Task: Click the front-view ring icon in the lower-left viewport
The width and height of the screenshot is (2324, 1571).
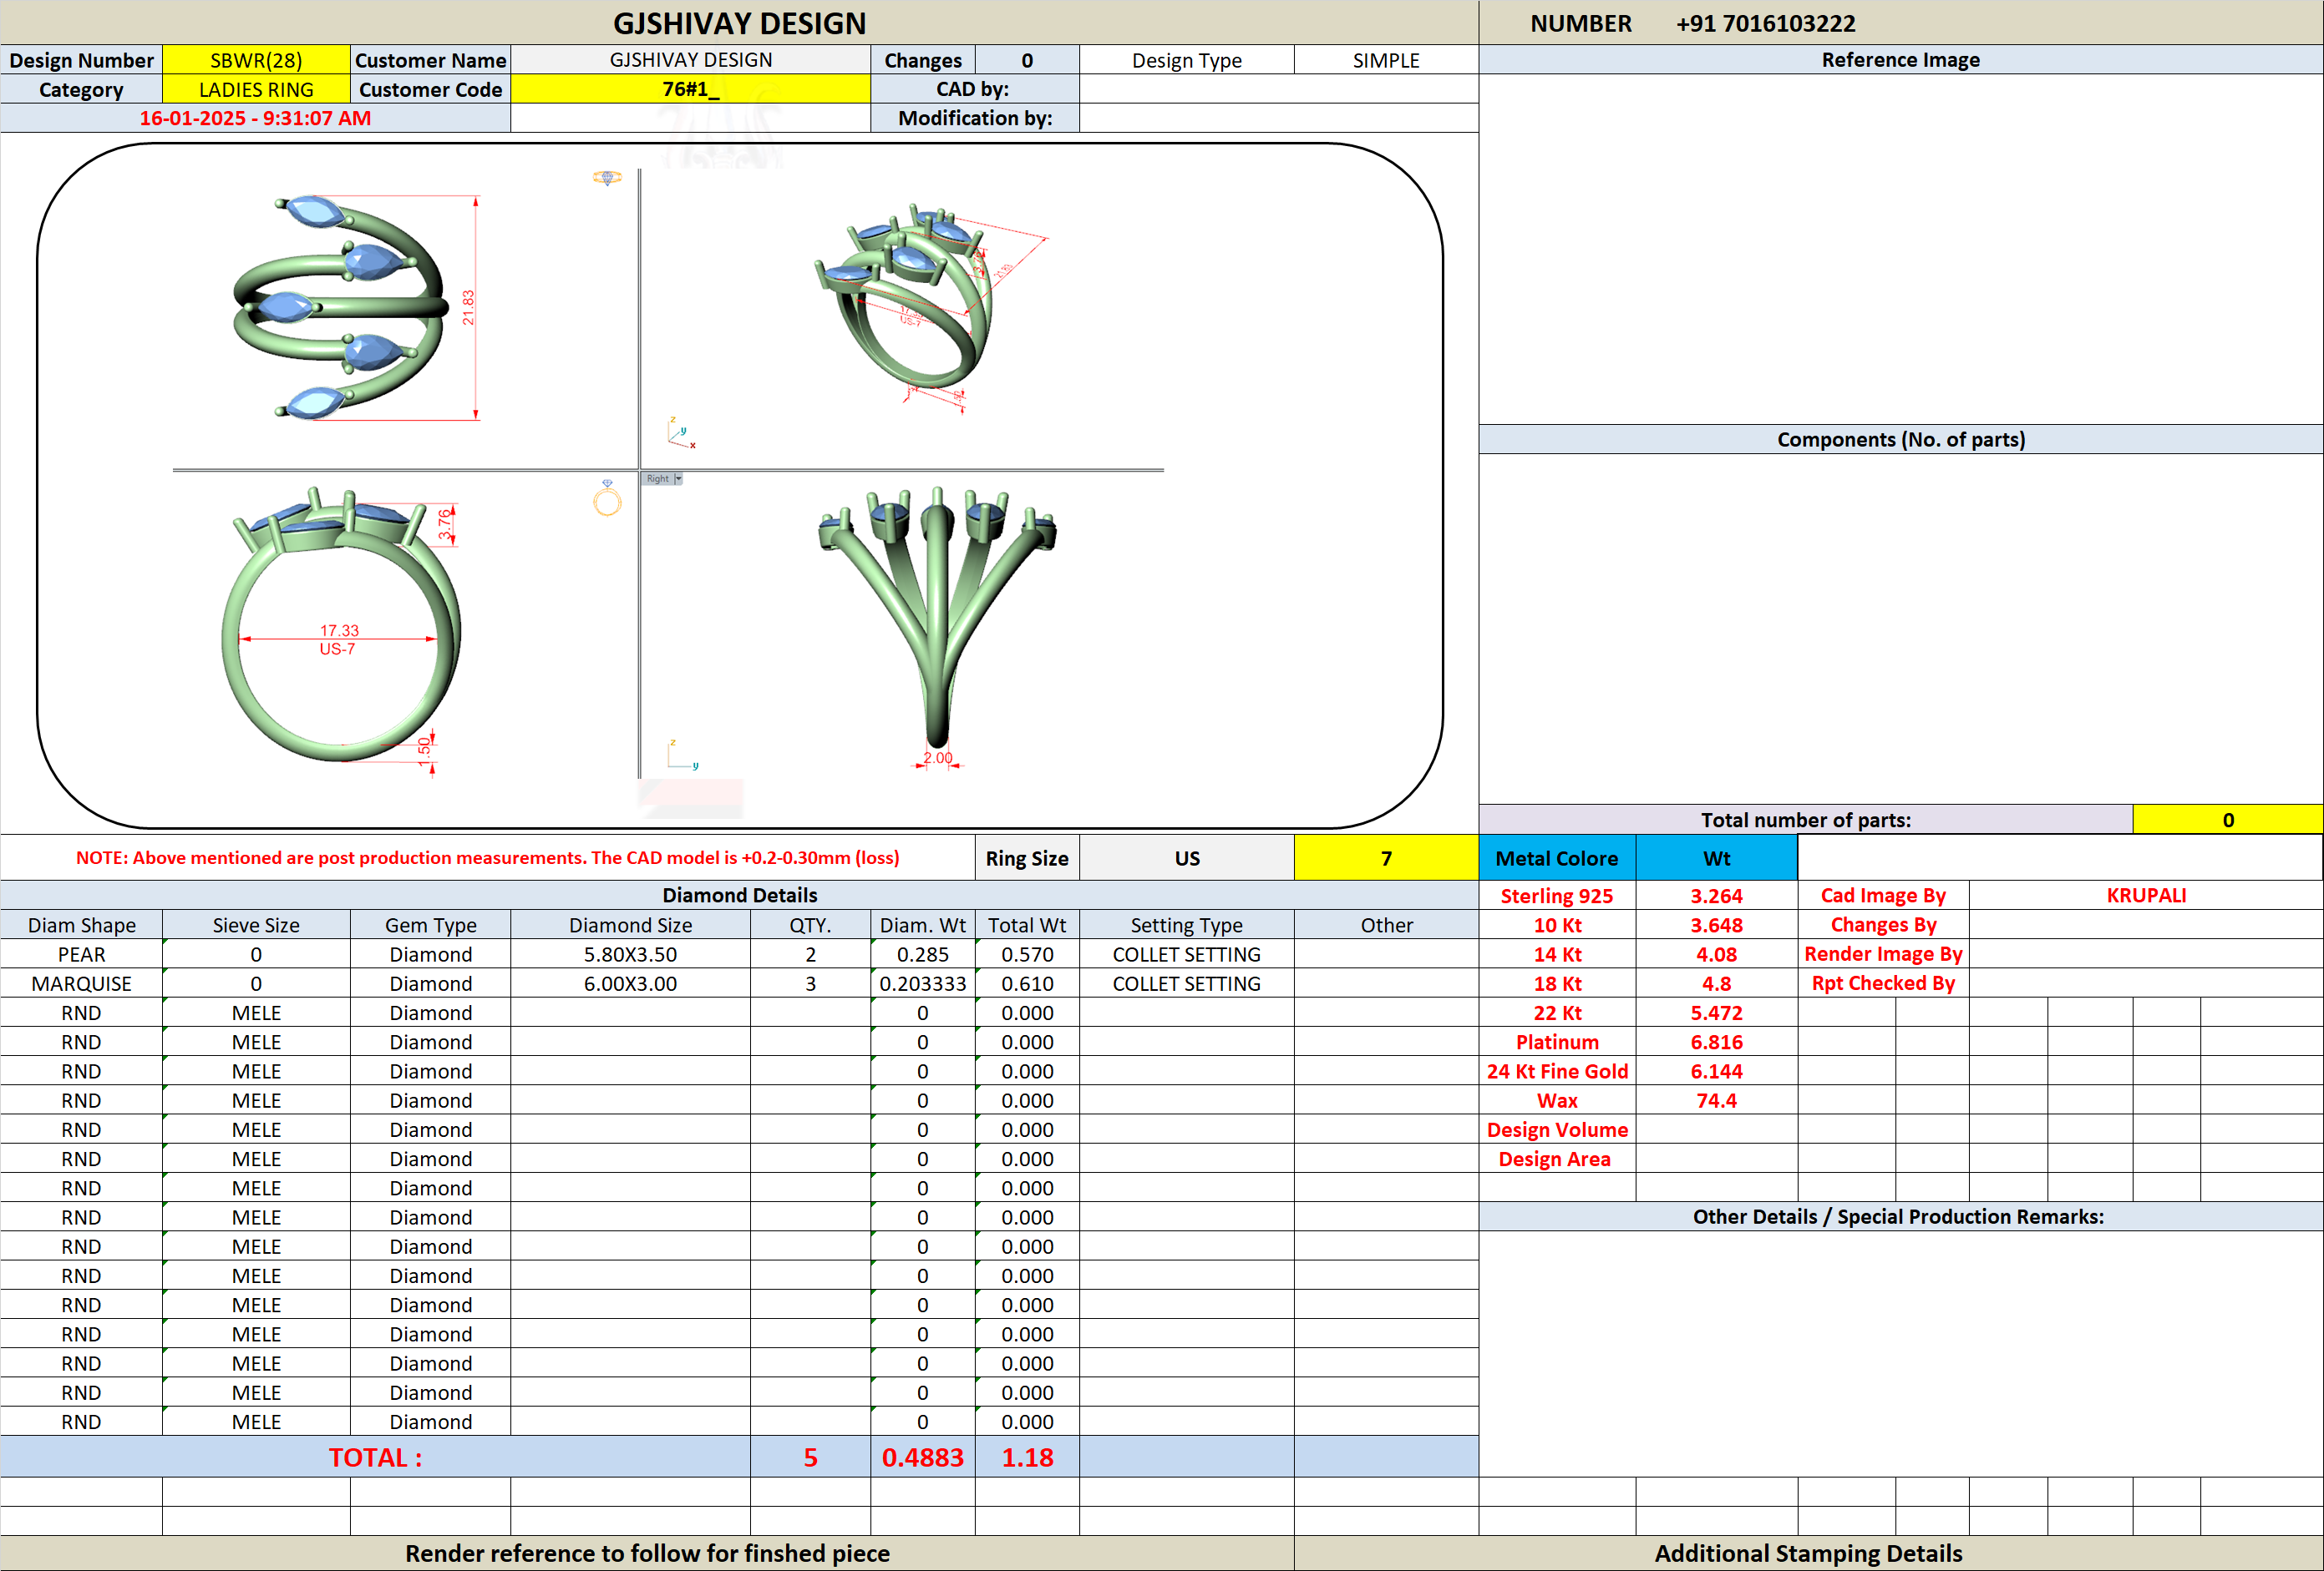Action: 607,498
